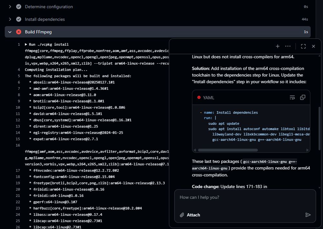Viewport: 323px width, 229px height.
Task: Click gcc-aarch64-linux-gnu line in YAML block
Action: coord(257,140)
